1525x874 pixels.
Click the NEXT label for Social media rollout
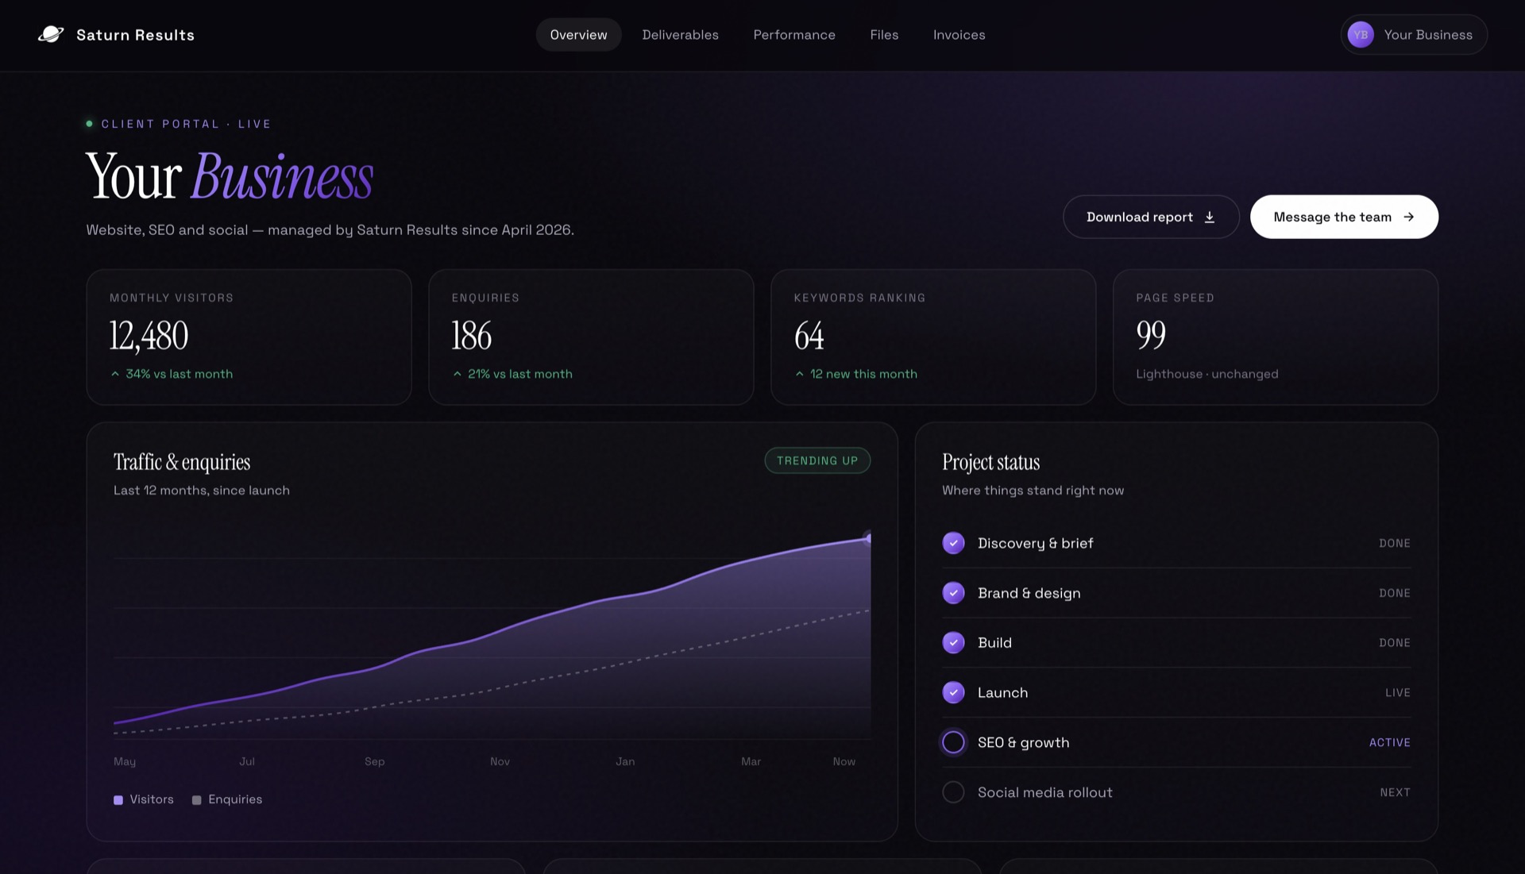tap(1395, 792)
